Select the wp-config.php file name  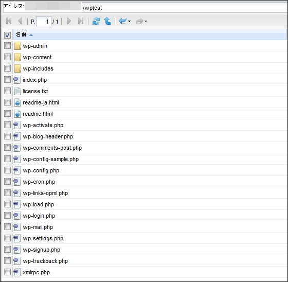point(41,171)
